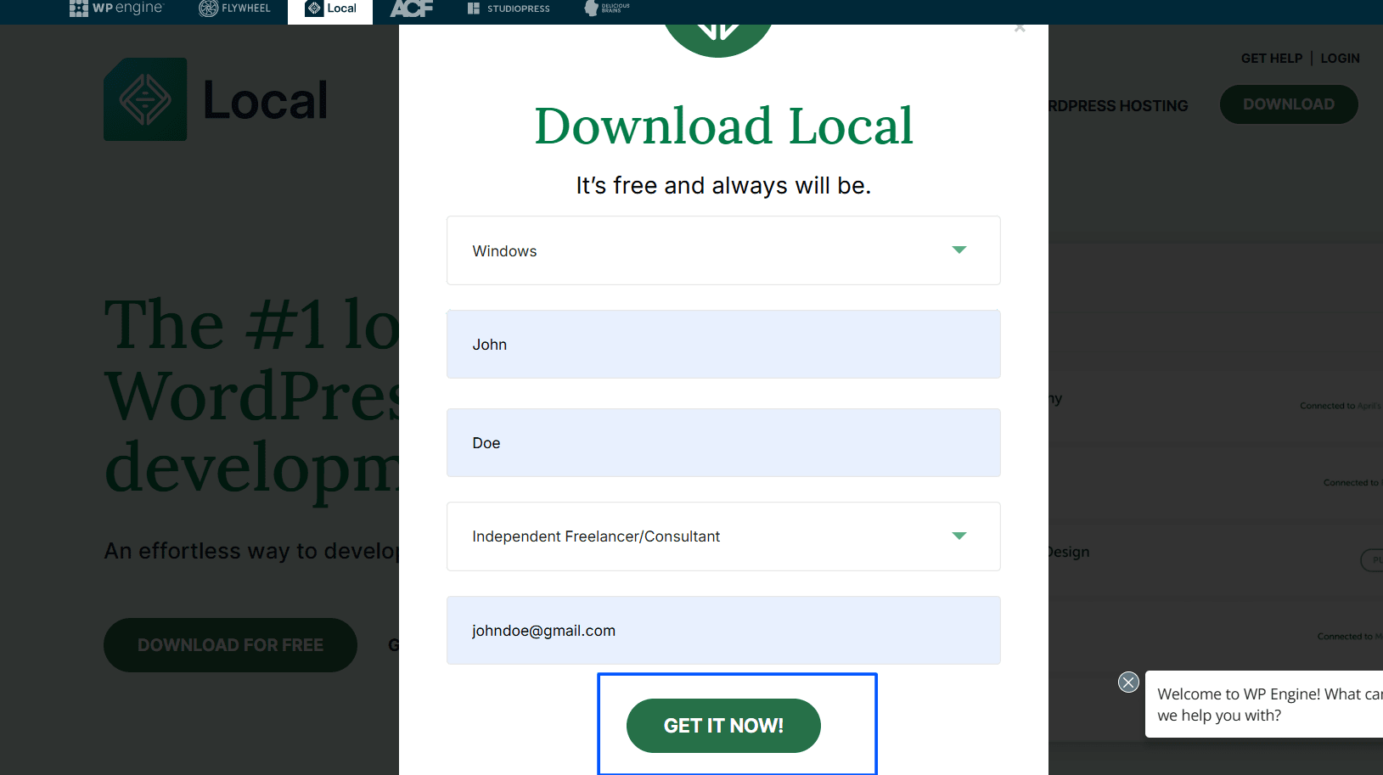
Task: Click the Local logo icon in header
Action: 145,99
